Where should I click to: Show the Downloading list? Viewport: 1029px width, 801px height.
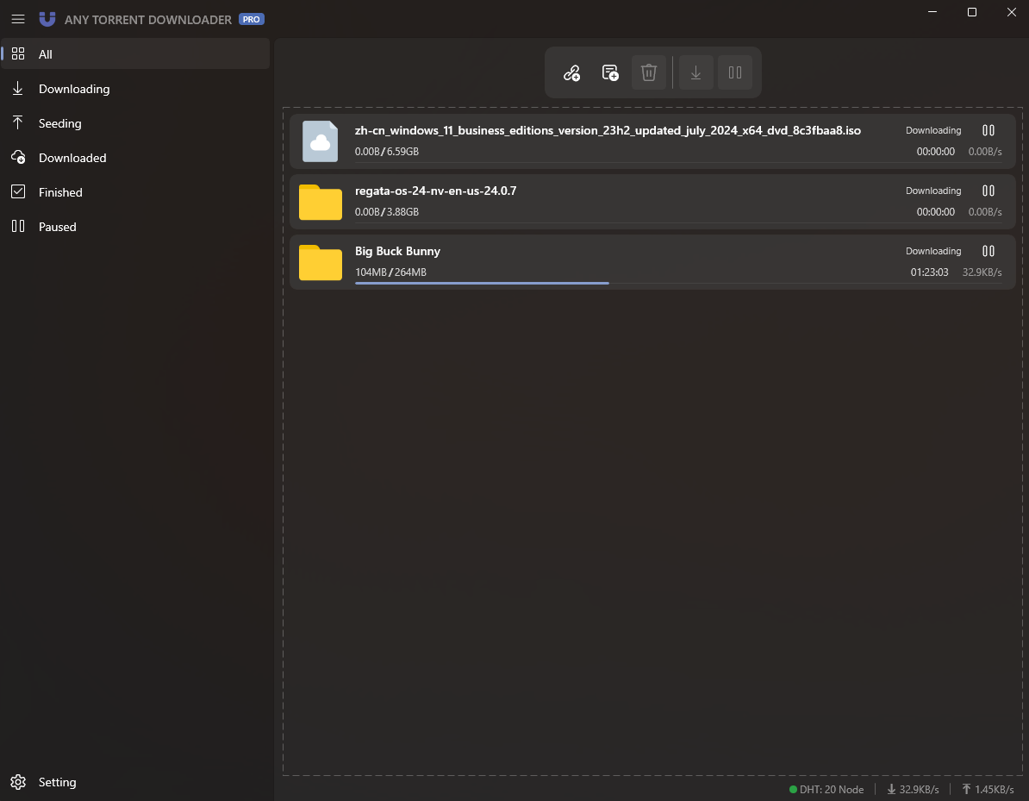click(135, 89)
